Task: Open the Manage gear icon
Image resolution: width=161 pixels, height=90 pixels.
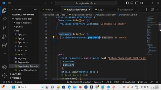Action: 4,75
